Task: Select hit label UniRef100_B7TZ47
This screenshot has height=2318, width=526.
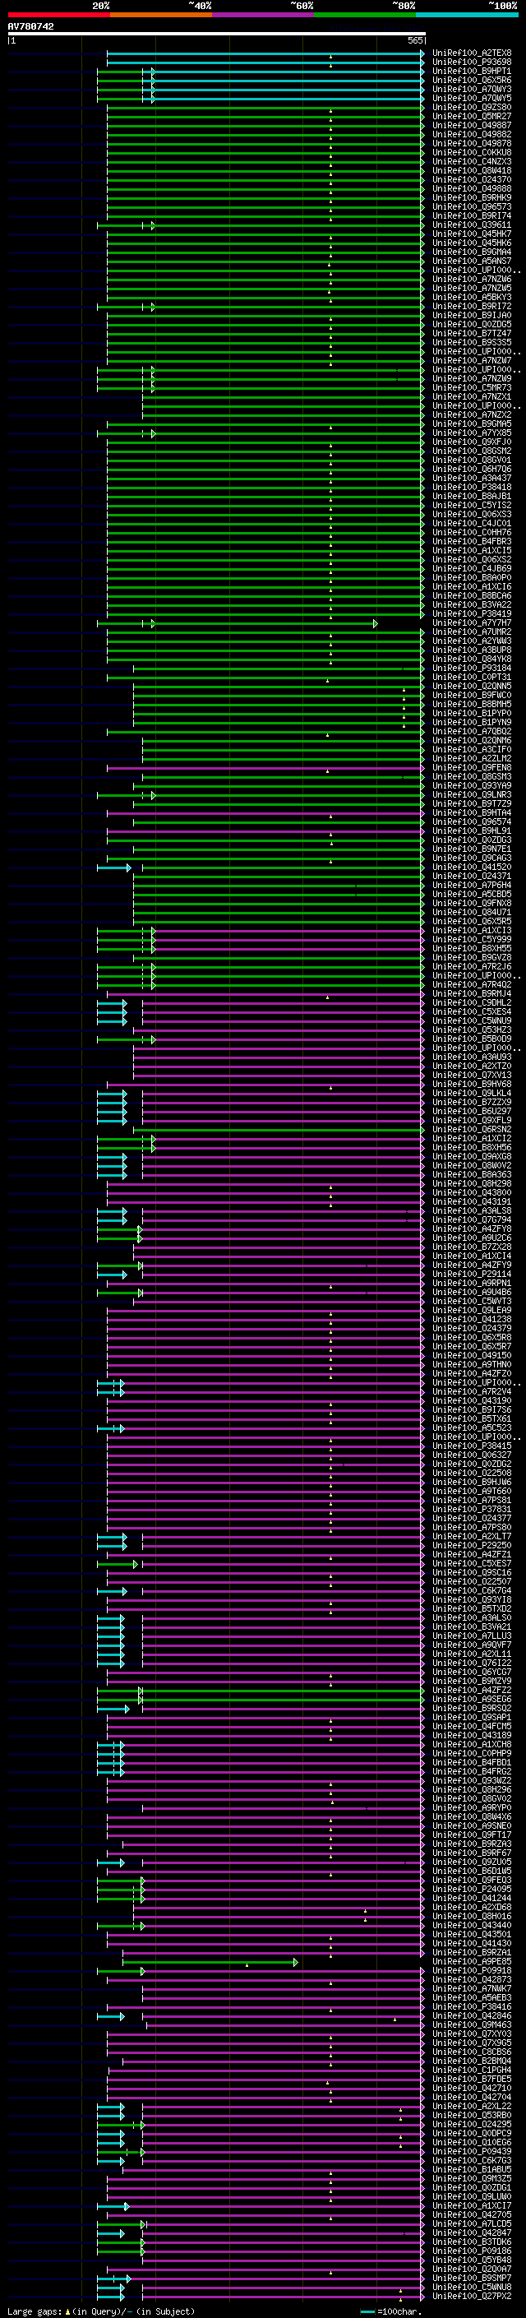Action: pos(472,334)
